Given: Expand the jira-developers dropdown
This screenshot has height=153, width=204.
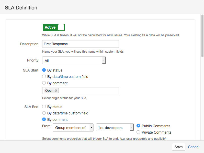Looking at the screenshot, I should pyautogui.click(x=115, y=128).
